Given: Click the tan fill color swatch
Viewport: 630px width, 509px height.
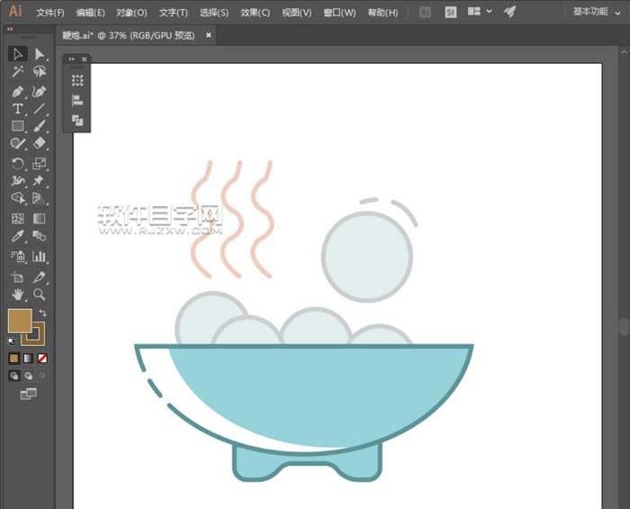Looking at the screenshot, I should [x=18, y=320].
